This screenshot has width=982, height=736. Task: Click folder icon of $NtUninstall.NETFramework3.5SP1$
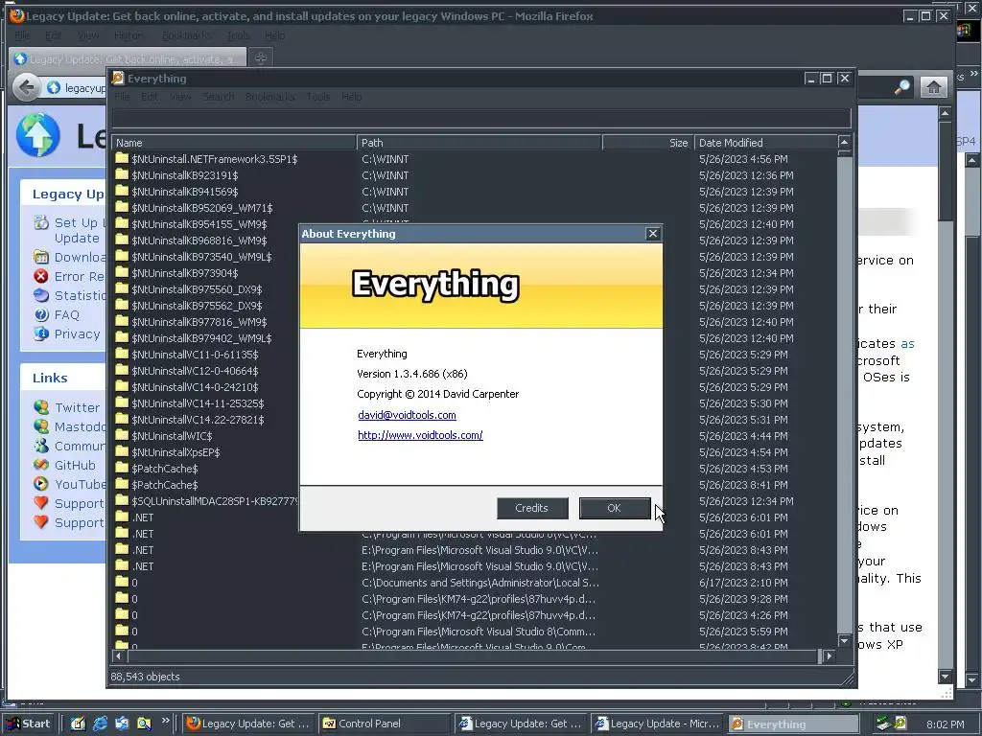click(122, 158)
